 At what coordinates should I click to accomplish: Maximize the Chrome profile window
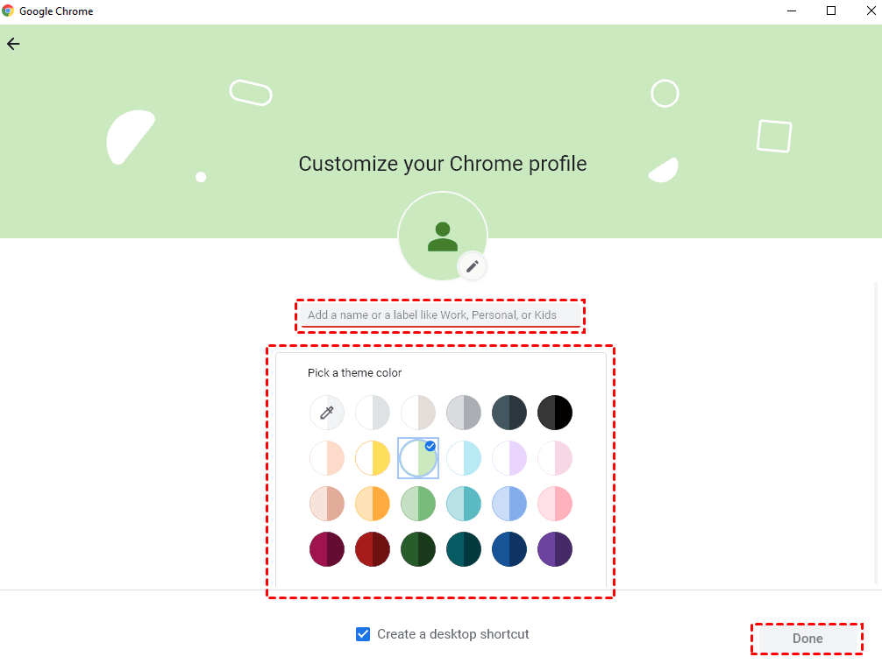pyautogui.click(x=830, y=11)
